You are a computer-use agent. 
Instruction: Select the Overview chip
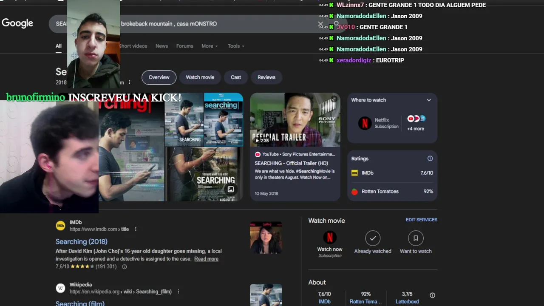point(159,77)
